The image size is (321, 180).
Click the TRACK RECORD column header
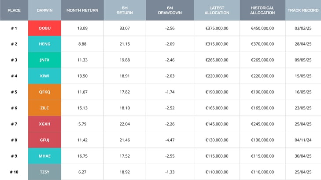(303, 10)
